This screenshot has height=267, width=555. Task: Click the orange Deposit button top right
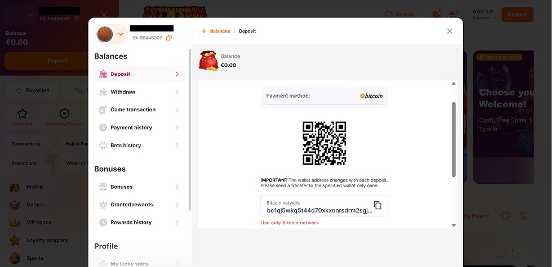[517, 15]
